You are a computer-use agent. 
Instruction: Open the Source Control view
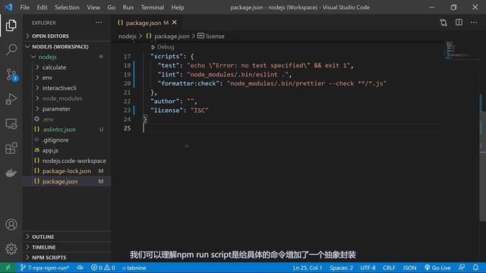[x=11, y=75]
